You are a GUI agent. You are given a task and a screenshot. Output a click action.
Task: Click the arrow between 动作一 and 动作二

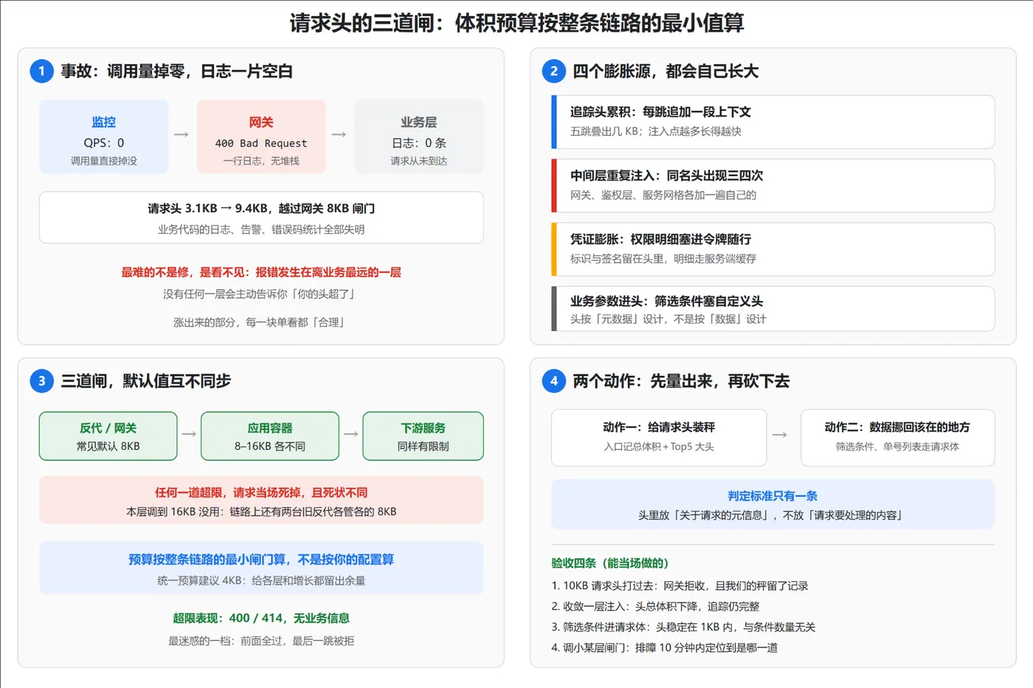pos(780,435)
